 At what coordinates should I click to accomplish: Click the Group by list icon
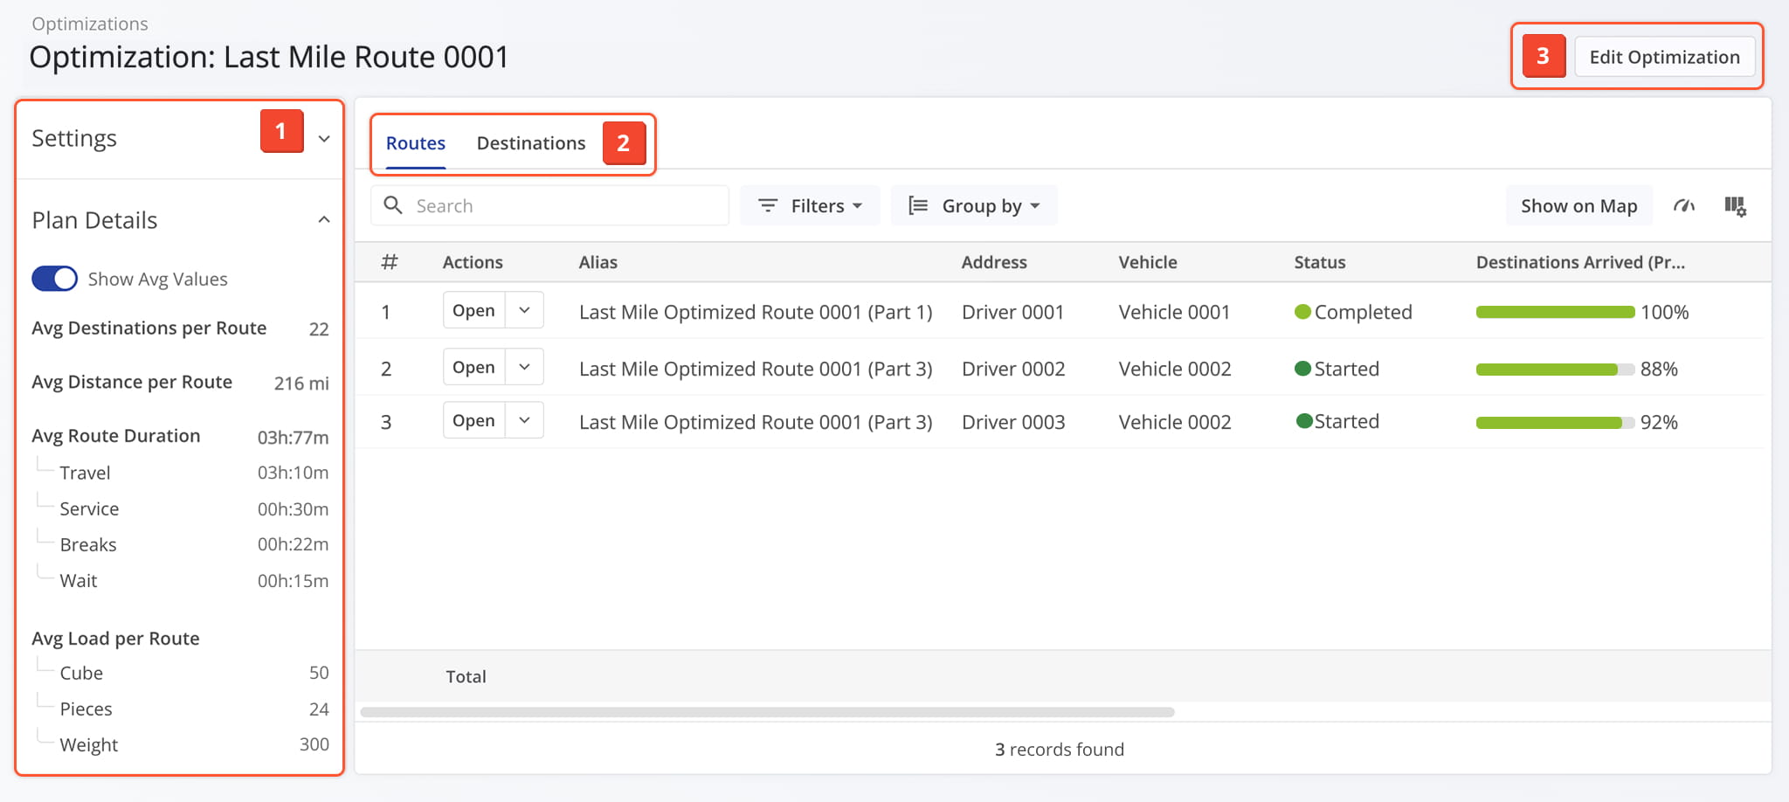[x=918, y=205]
